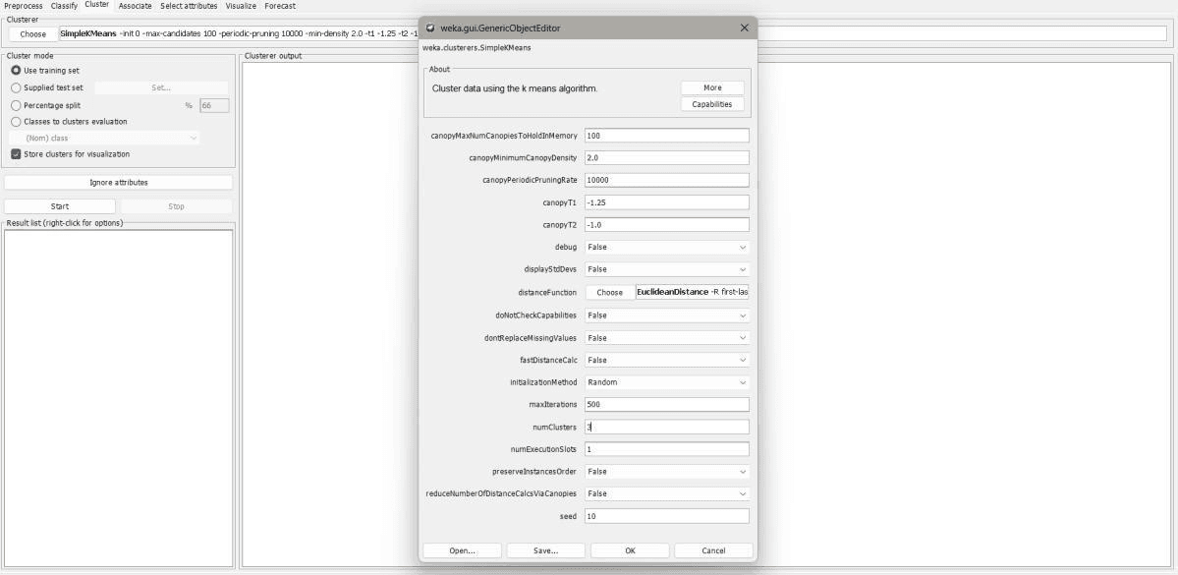Open the Select attributes tab
This screenshot has width=1178, height=575.
click(x=189, y=6)
